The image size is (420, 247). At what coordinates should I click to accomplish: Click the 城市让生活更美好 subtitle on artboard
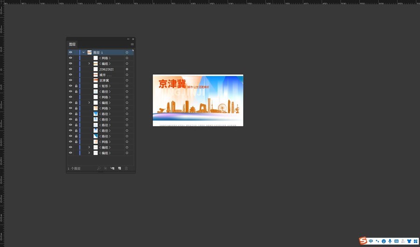pyautogui.click(x=198, y=87)
